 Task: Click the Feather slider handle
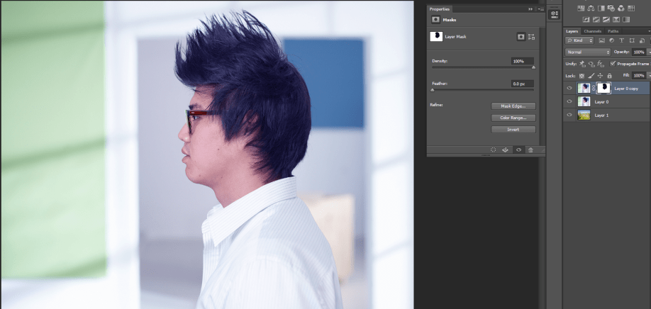point(432,89)
